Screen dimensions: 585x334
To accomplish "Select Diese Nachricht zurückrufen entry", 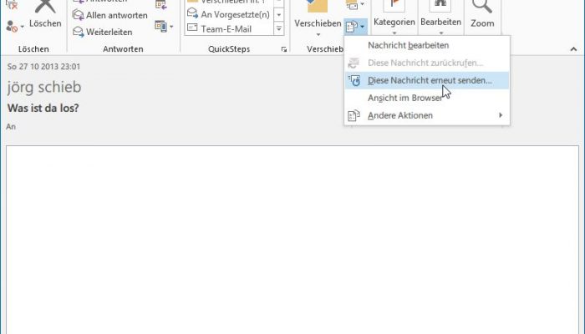I will pos(427,63).
